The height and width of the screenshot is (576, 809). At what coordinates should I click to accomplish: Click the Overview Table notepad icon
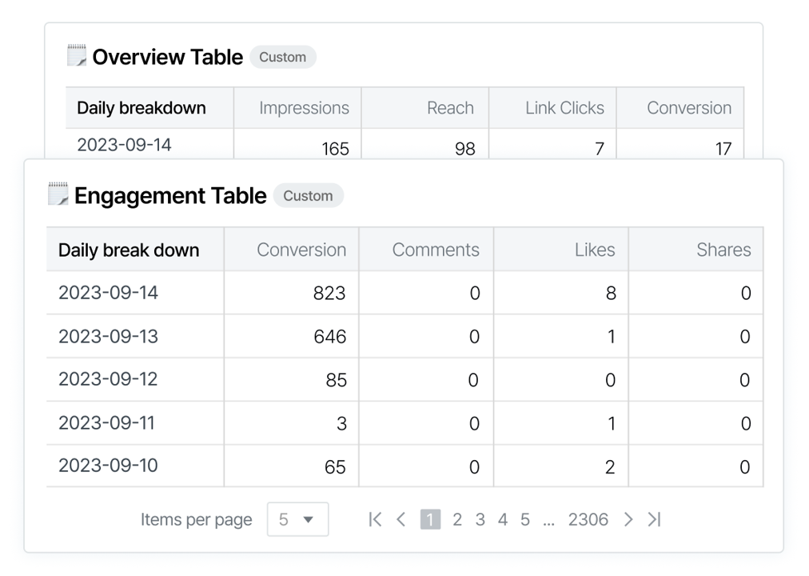tap(76, 55)
